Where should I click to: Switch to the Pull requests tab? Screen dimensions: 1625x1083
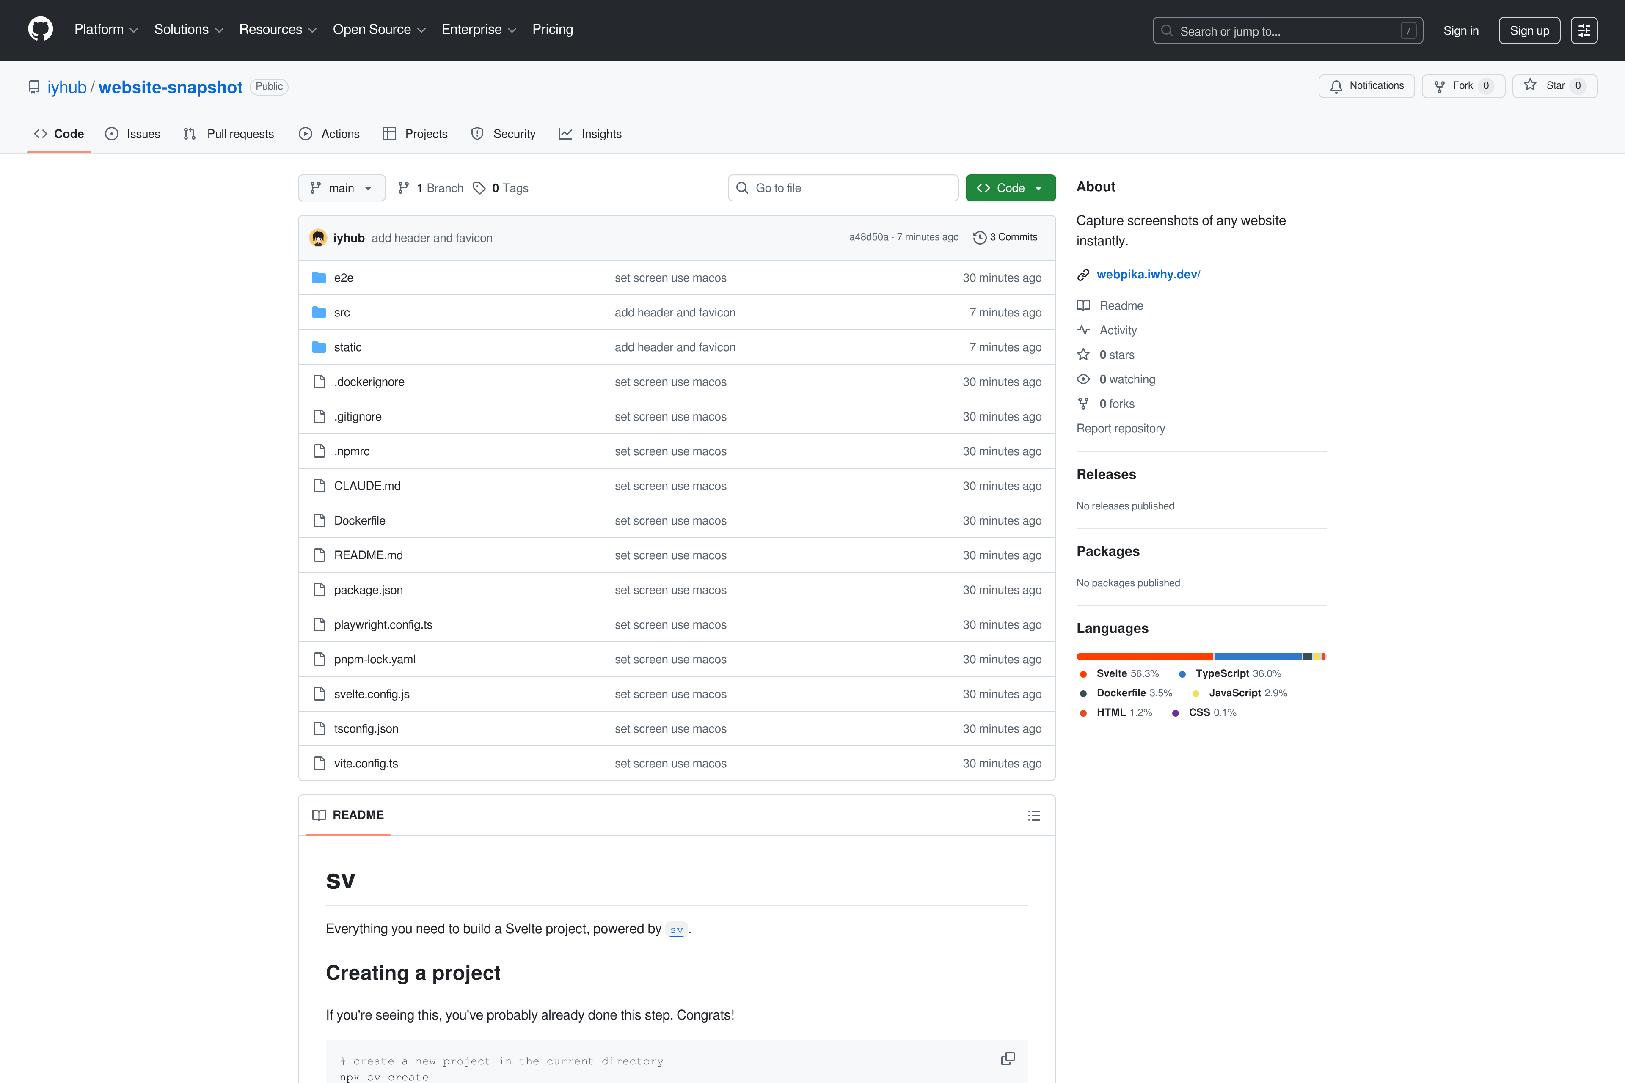pyautogui.click(x=229, y=134)
